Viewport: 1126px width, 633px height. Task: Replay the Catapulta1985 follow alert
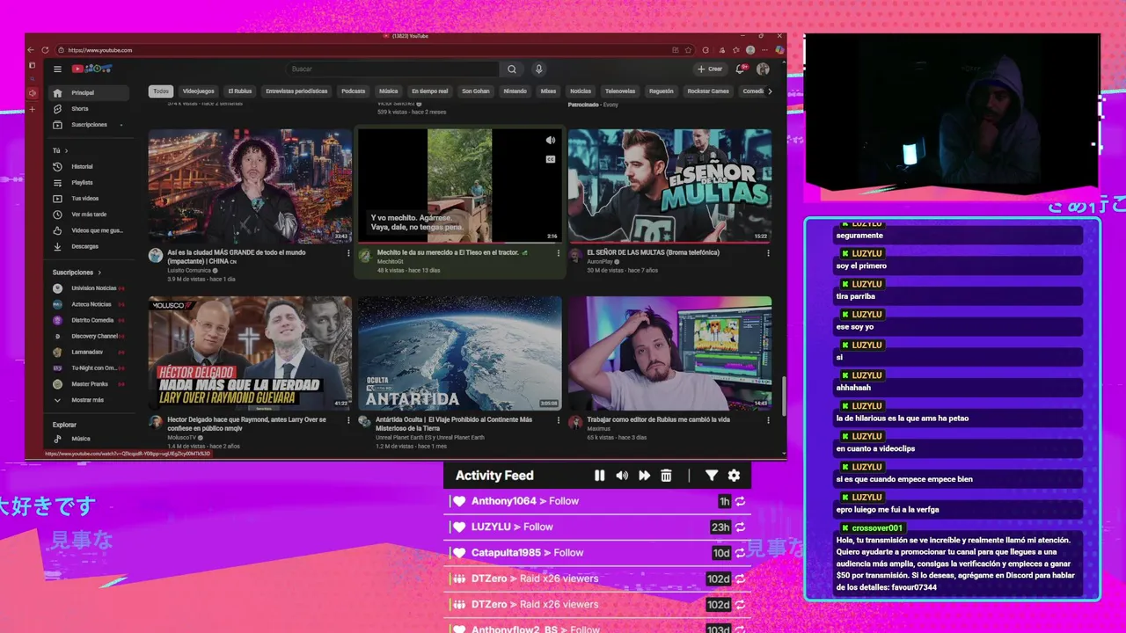741,553
